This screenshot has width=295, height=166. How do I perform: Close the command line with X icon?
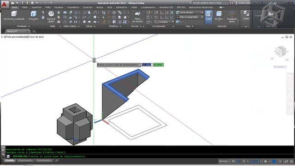pyautogui.click(x=3, y=150)
